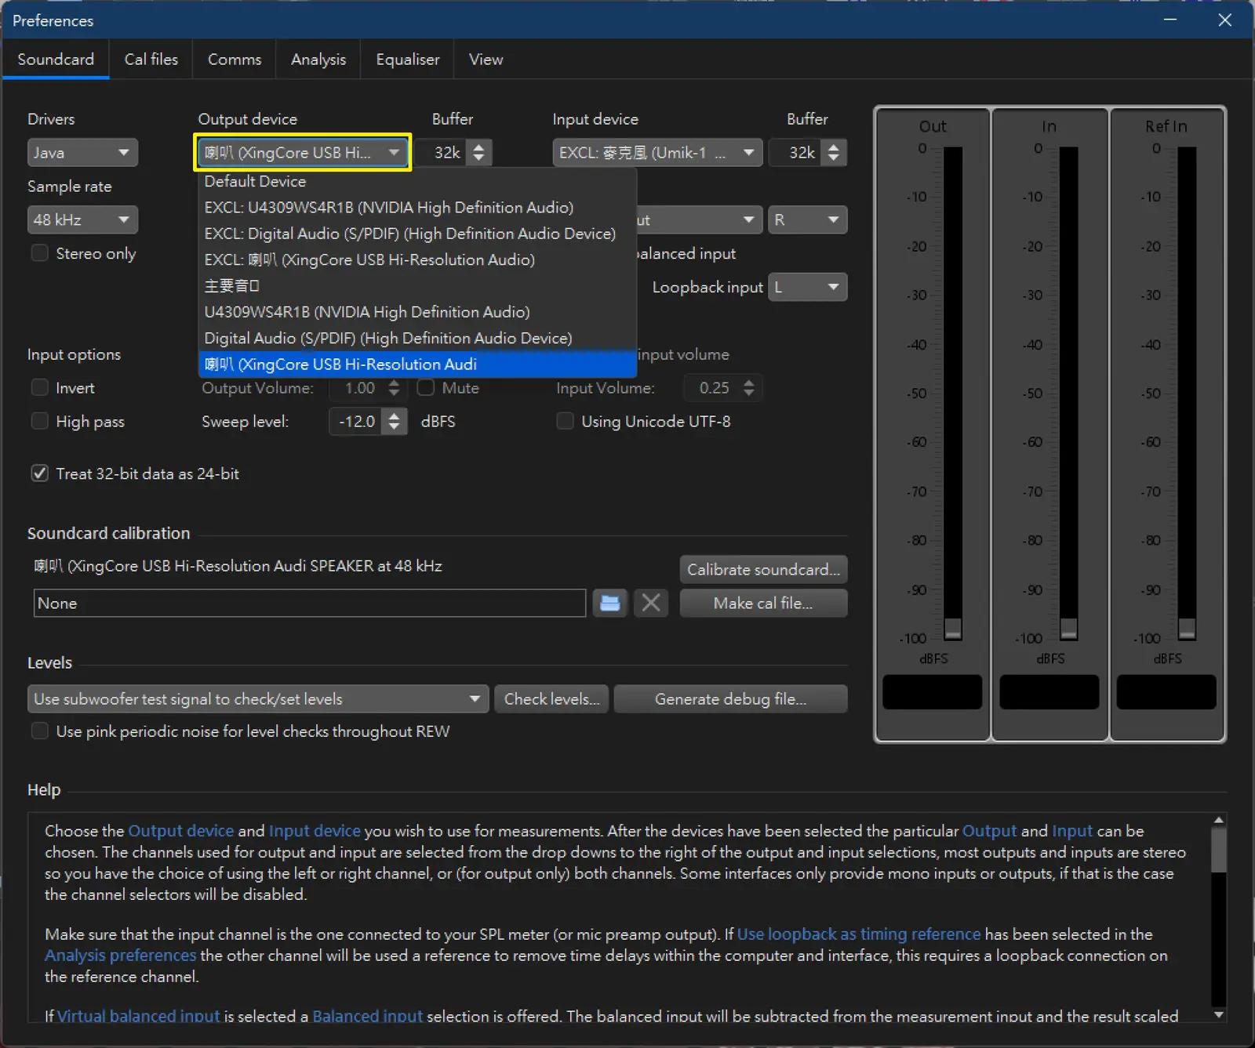The height and width of the screenshot is (1048, 1255).
Task: Enable the Stereo only checkbox
Action: pyautogui.click(x=39, y=253)
